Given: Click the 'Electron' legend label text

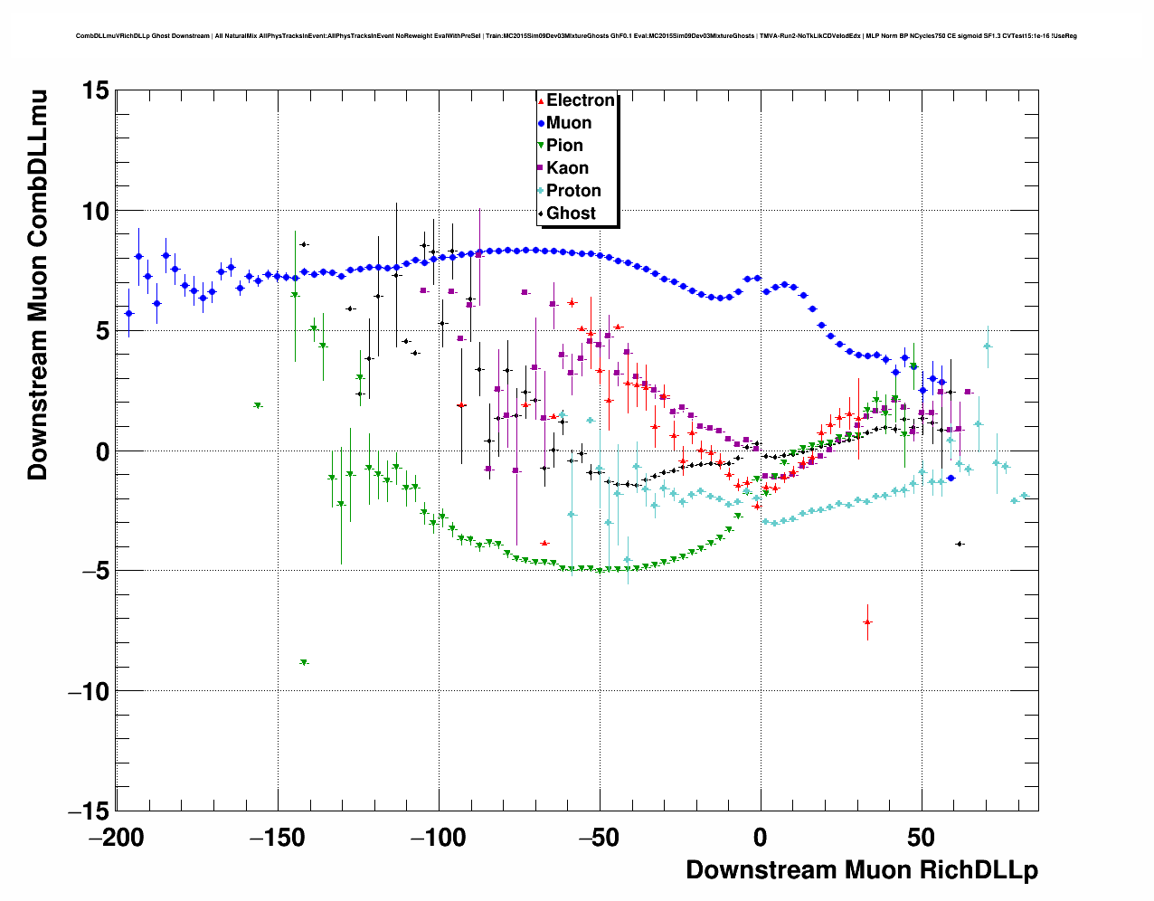Looking at the screenshot, I should point(581,100).
